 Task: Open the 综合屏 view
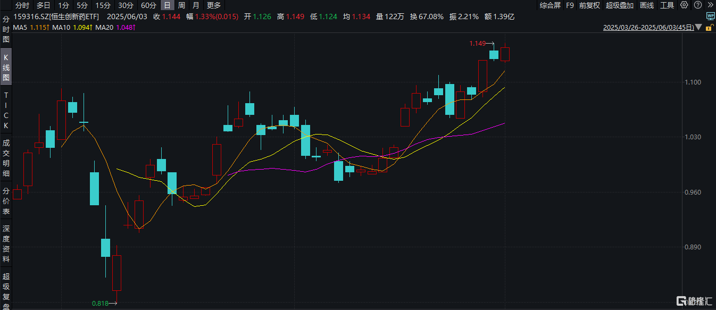(x=550, y=5)
